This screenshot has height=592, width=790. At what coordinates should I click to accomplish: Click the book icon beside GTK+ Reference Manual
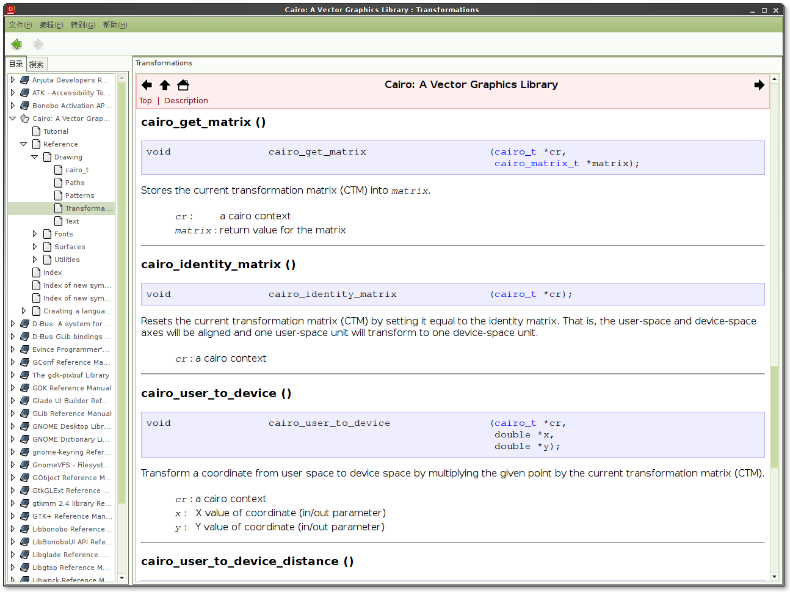click(x=24, y=516)
